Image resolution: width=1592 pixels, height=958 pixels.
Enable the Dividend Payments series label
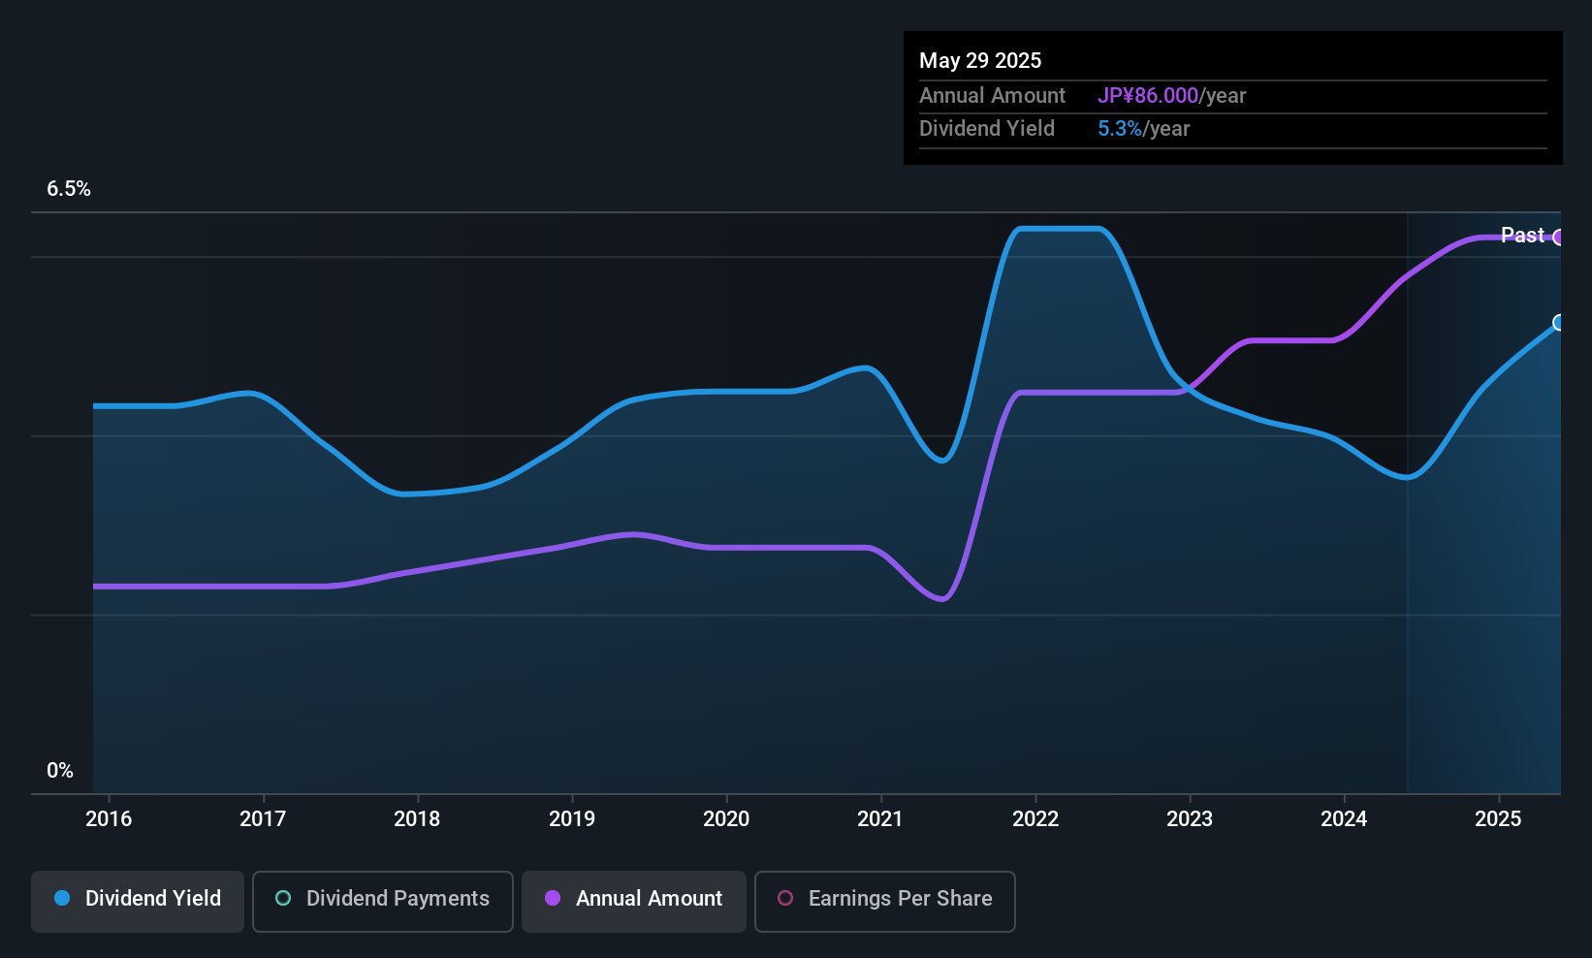[398, 898]
